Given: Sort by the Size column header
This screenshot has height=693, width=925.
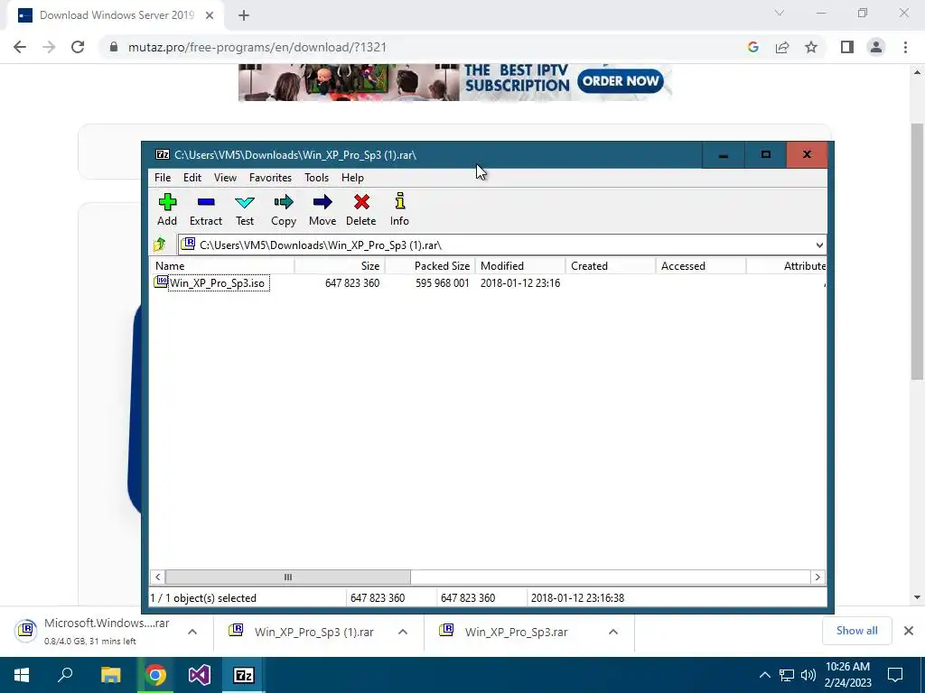Looking at the screenshot, I should [x=340, y=266].
